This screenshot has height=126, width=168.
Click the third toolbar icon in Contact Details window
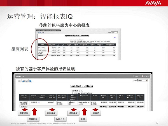[27, 81]
